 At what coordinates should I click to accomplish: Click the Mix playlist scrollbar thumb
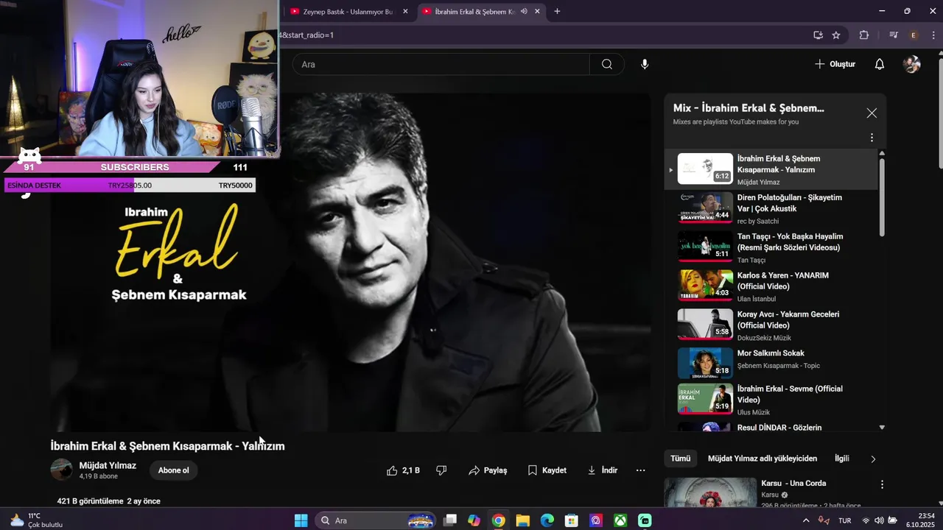tap(882, 197)
